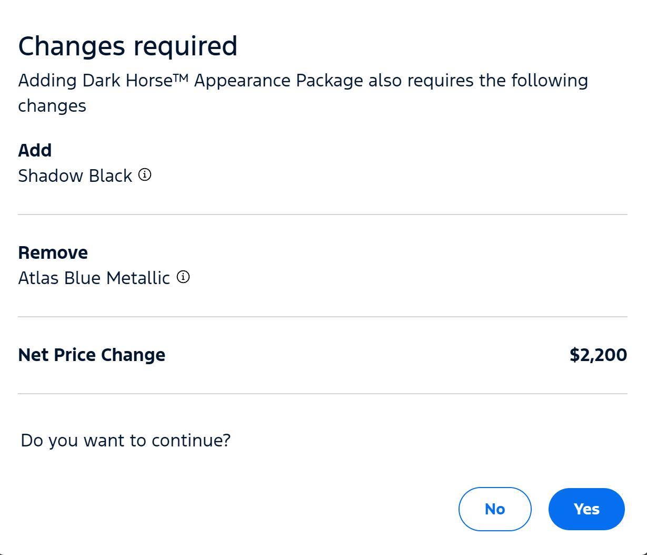Select the Add section heading
This screenshot has width=647, height=555.
(x=35, y=150)
